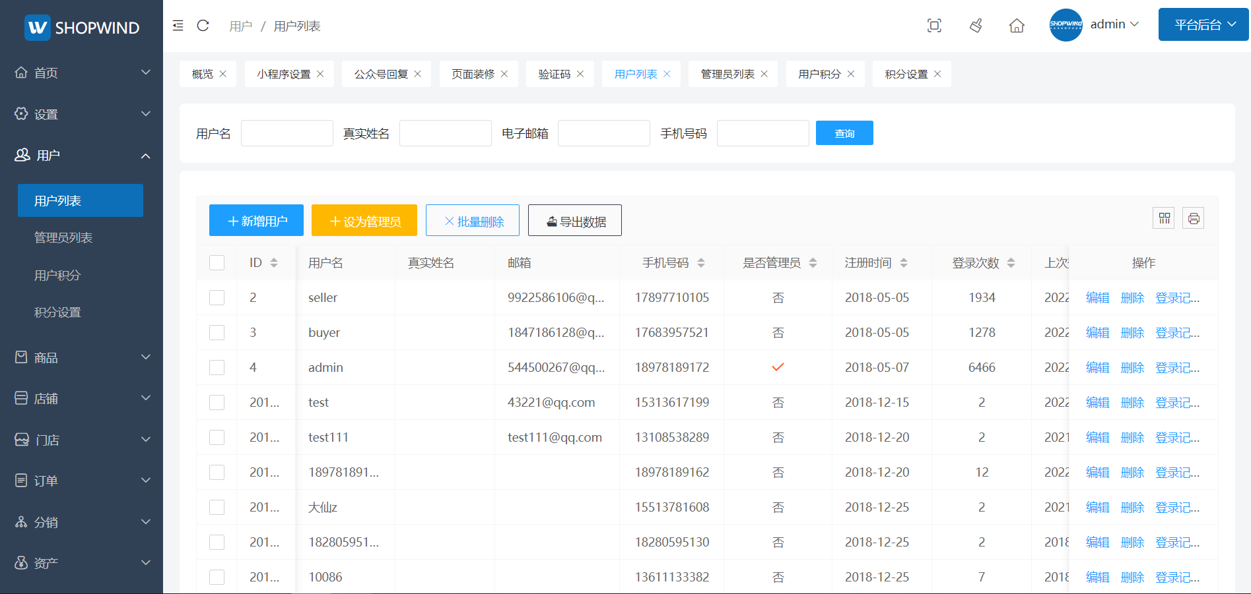Open the admin account dropdown
Viewport: 1251px width, 594px height.
1114,24
